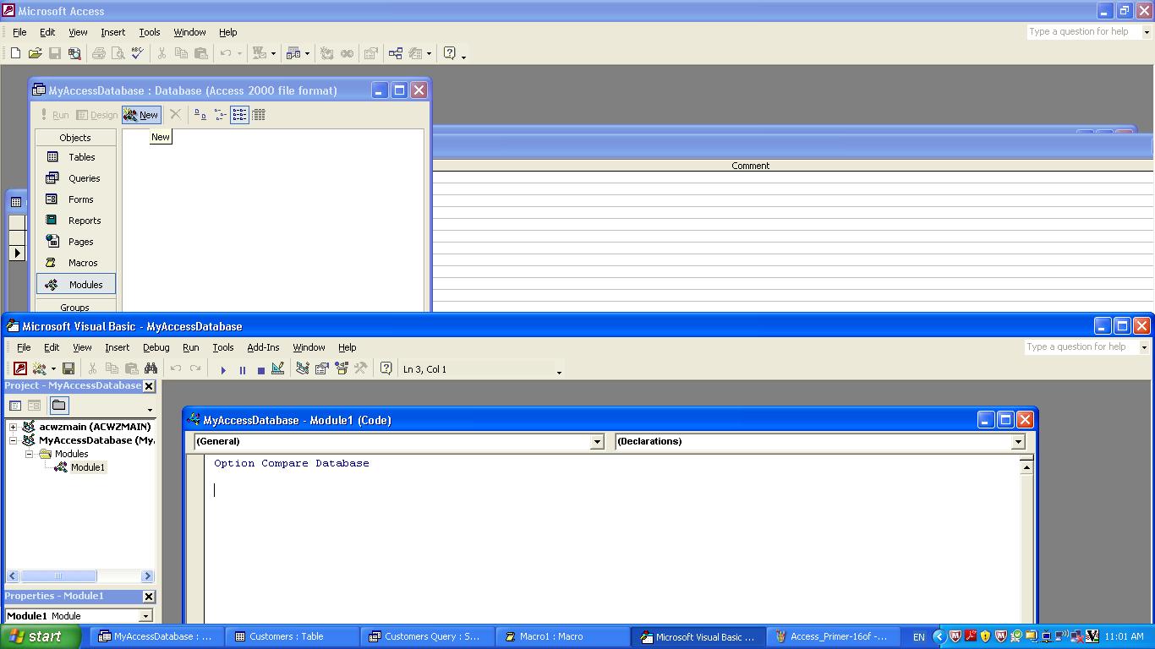Click the New blank database icon in Access toolbar
The width and height of the screenshot is (1155, 649).
point(15,53)
